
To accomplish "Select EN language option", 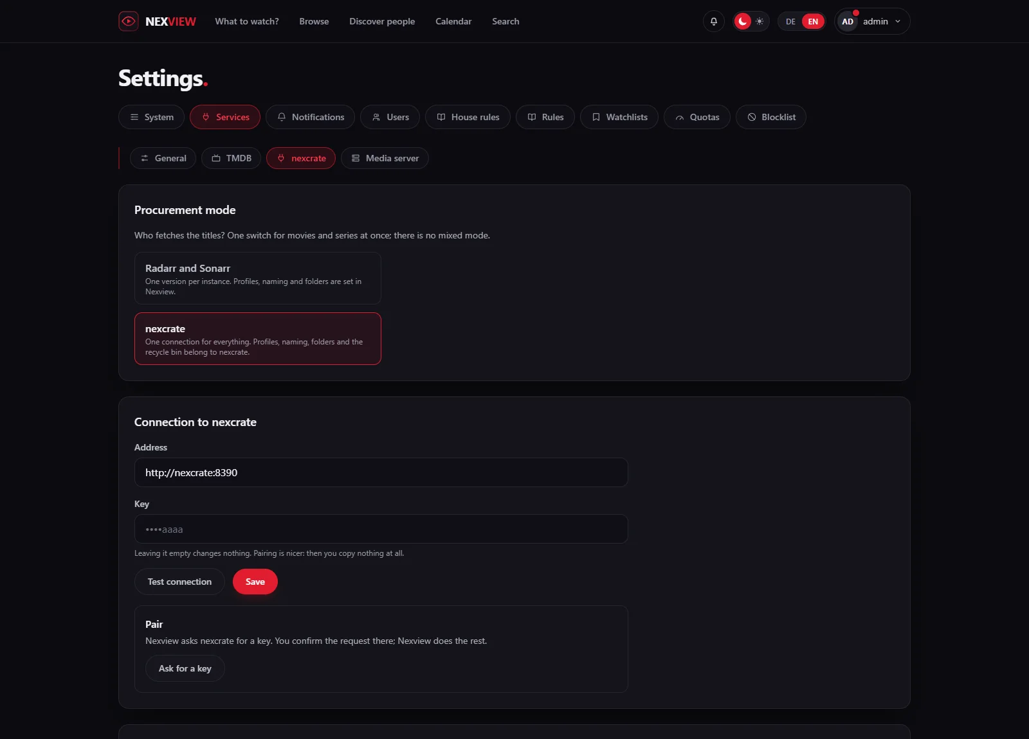I will pos(813,21).
